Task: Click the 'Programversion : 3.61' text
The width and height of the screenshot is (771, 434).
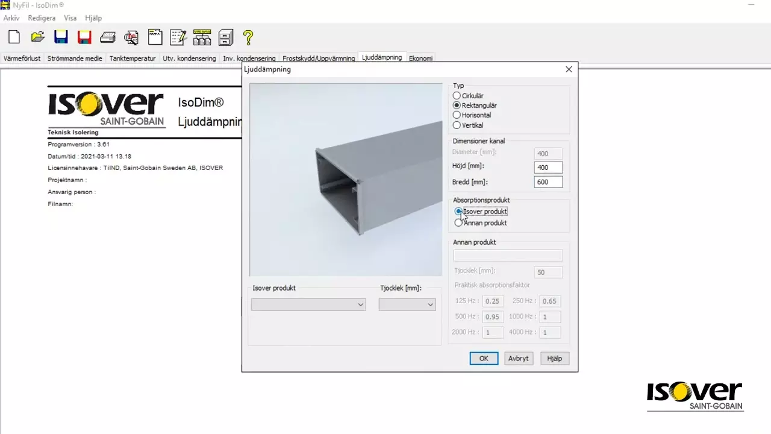Action: [x=78, y=145]
